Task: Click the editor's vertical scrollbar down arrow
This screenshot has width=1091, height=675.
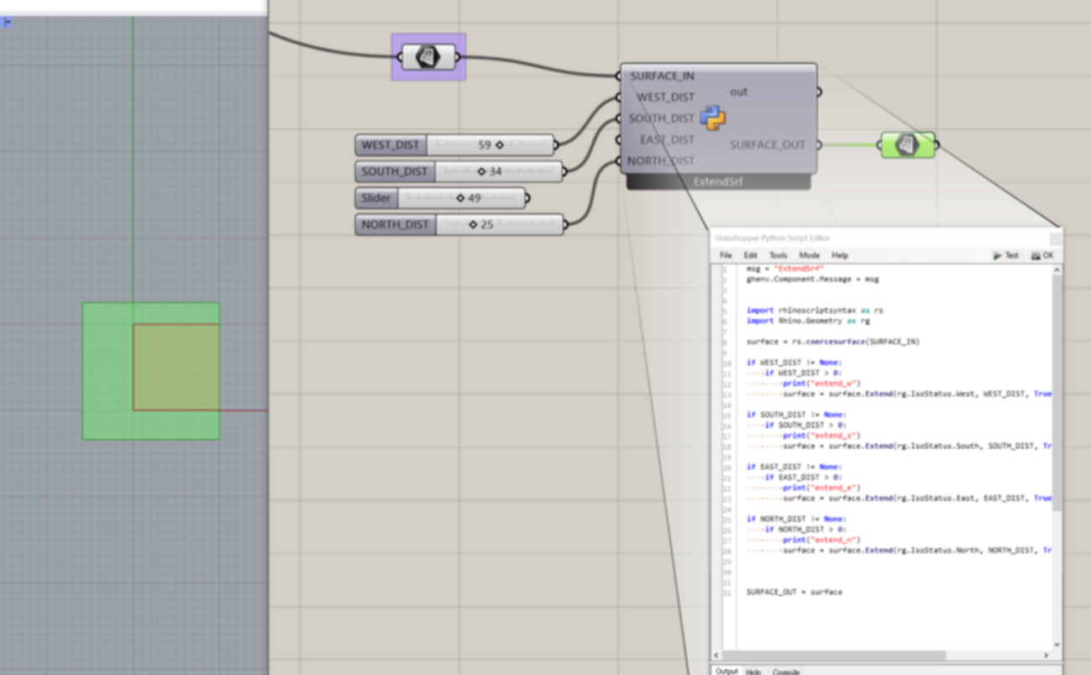Action: pyautogui.click(x=1057, y=645)
